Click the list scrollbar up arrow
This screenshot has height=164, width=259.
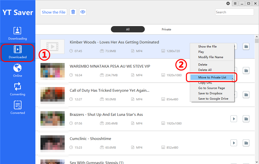point(256,36)
